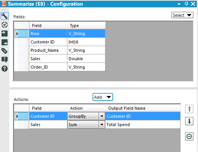Image resolution: width=198 pixels, height=152 pixels.
Task: Open the Annotation tag icon
Action: 5,51
